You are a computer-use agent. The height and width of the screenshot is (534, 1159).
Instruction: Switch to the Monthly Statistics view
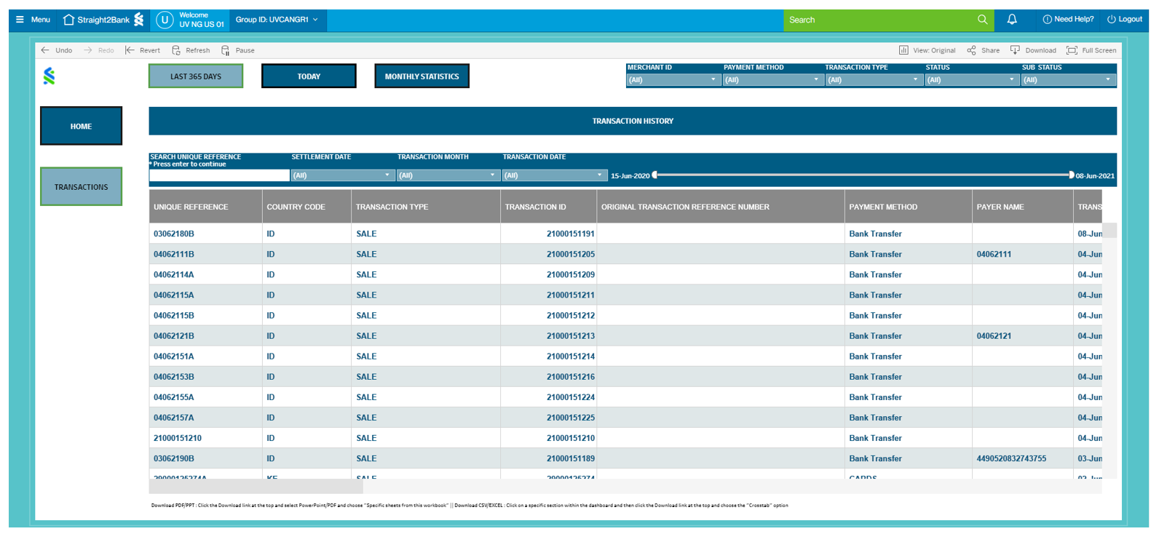click(x=422, y=76)
